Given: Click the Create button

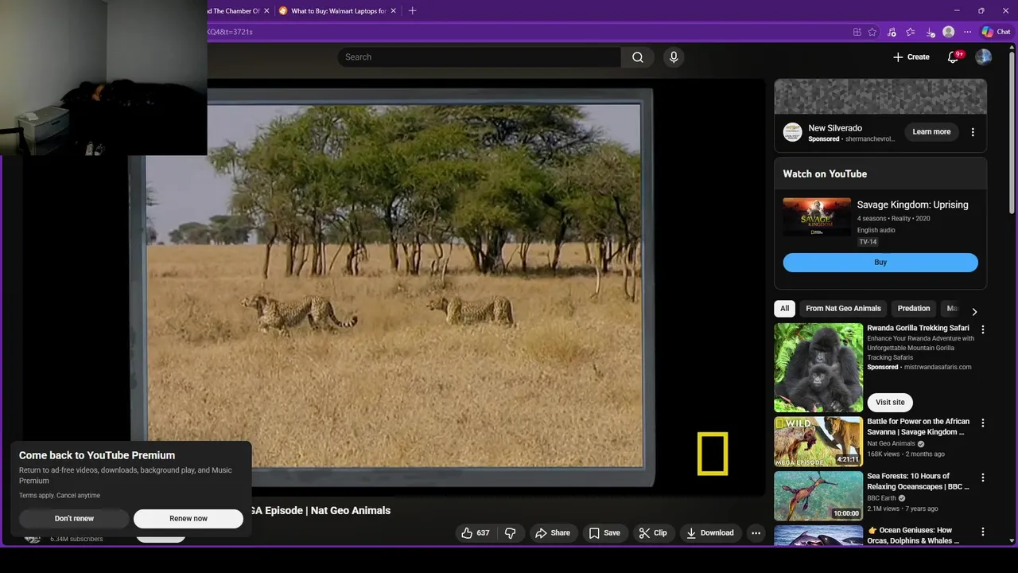Looking at the screenshot, I should [911, 57].
